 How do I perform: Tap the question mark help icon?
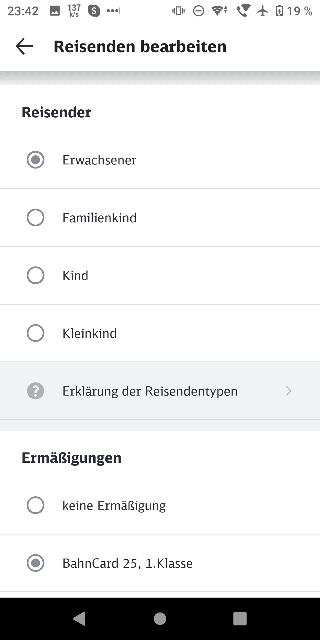36,391
